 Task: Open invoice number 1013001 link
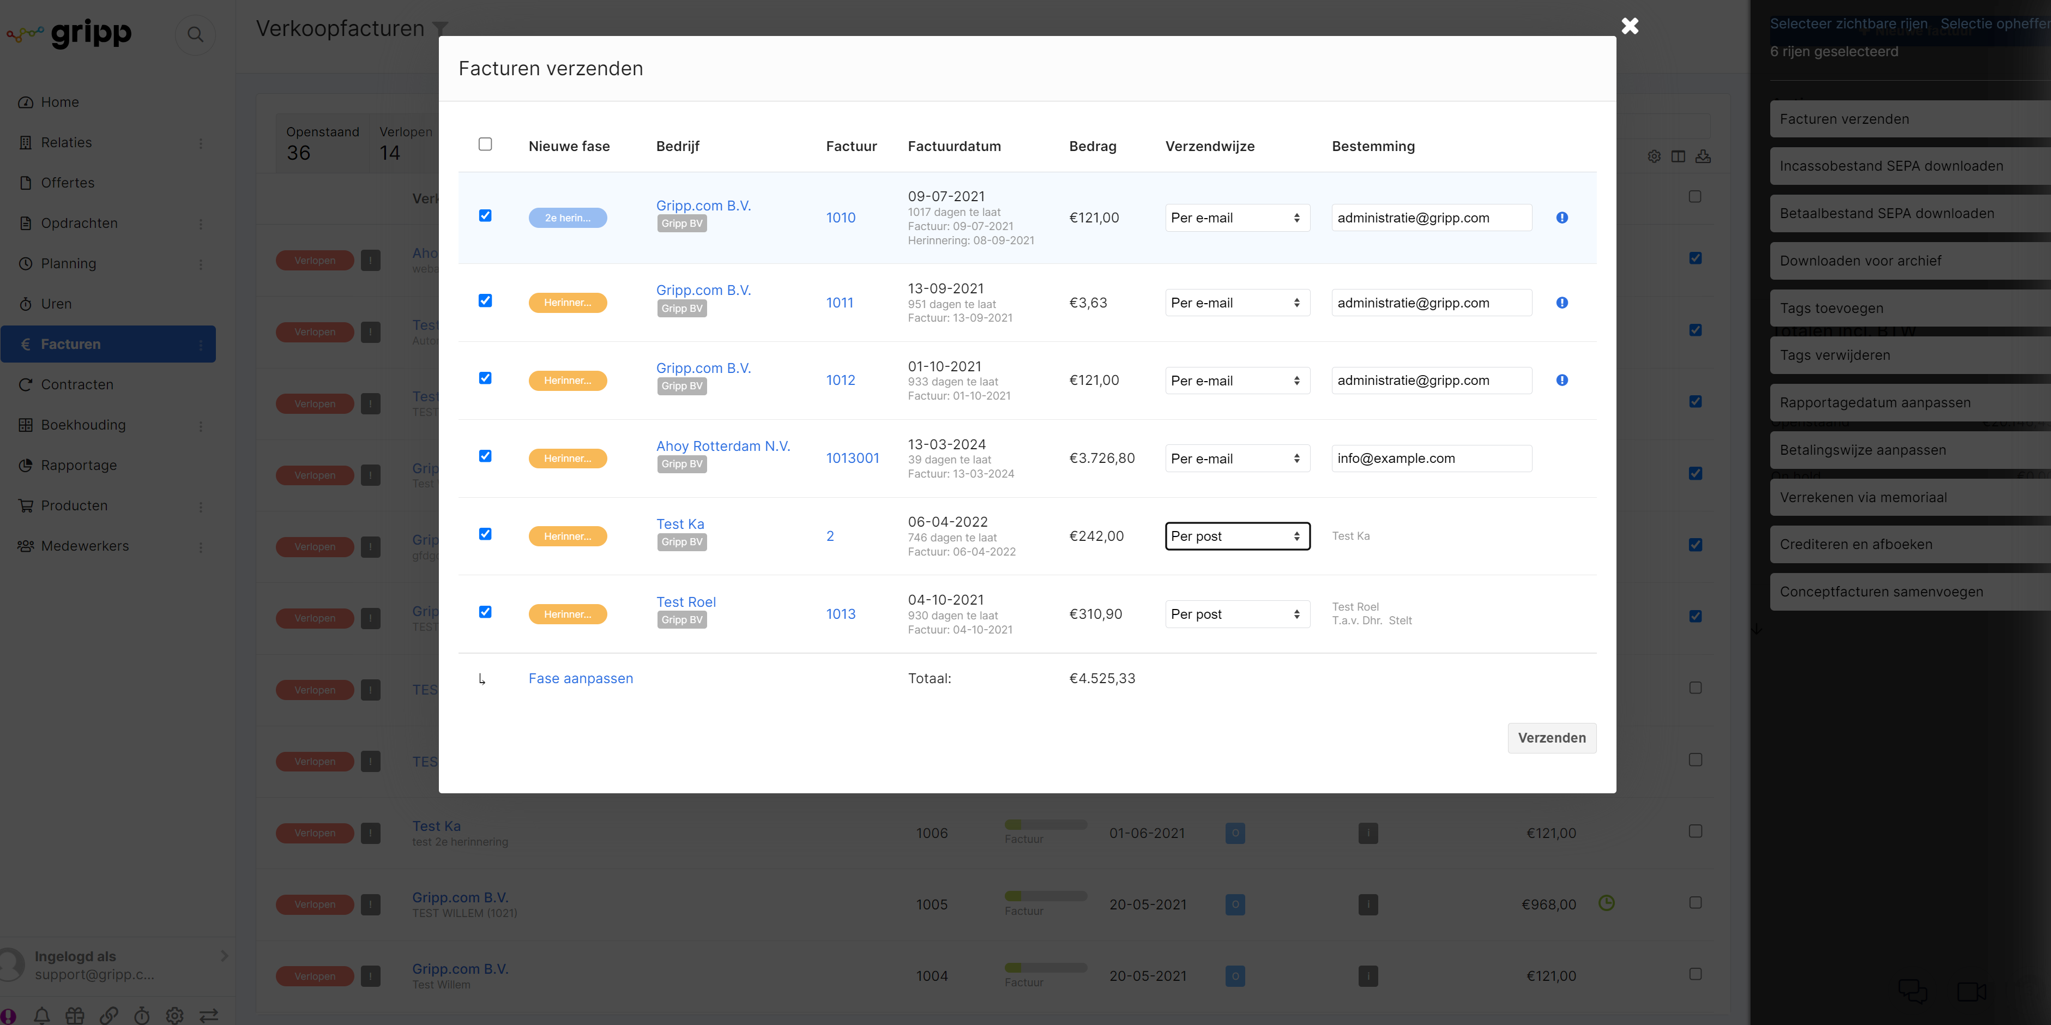[x=852, y=458]
